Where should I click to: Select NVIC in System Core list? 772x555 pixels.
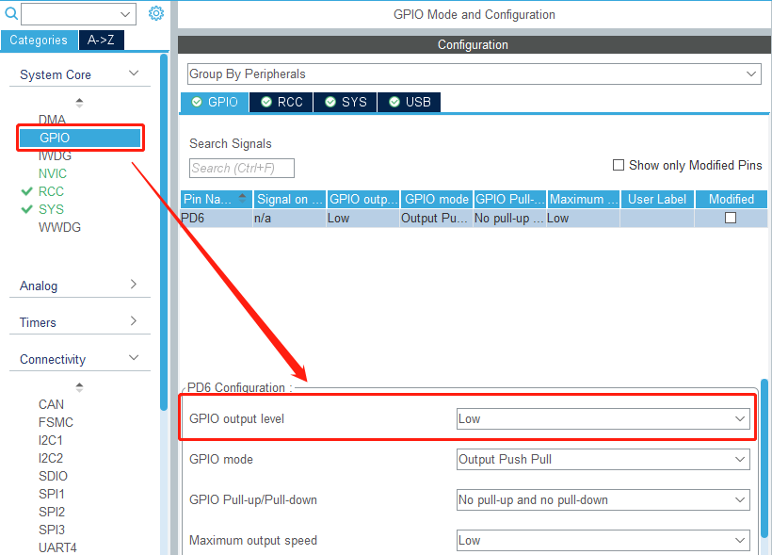coord(53,173)
